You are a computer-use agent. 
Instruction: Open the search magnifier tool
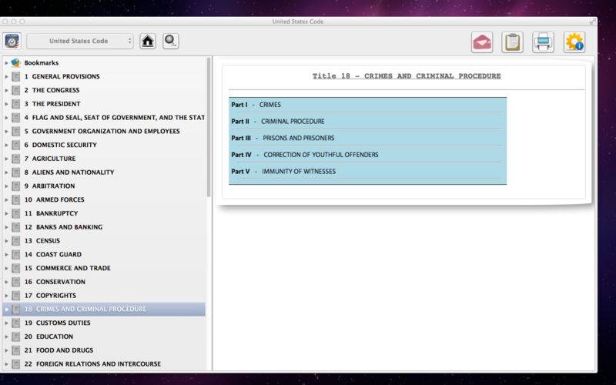tap(171, 41)
